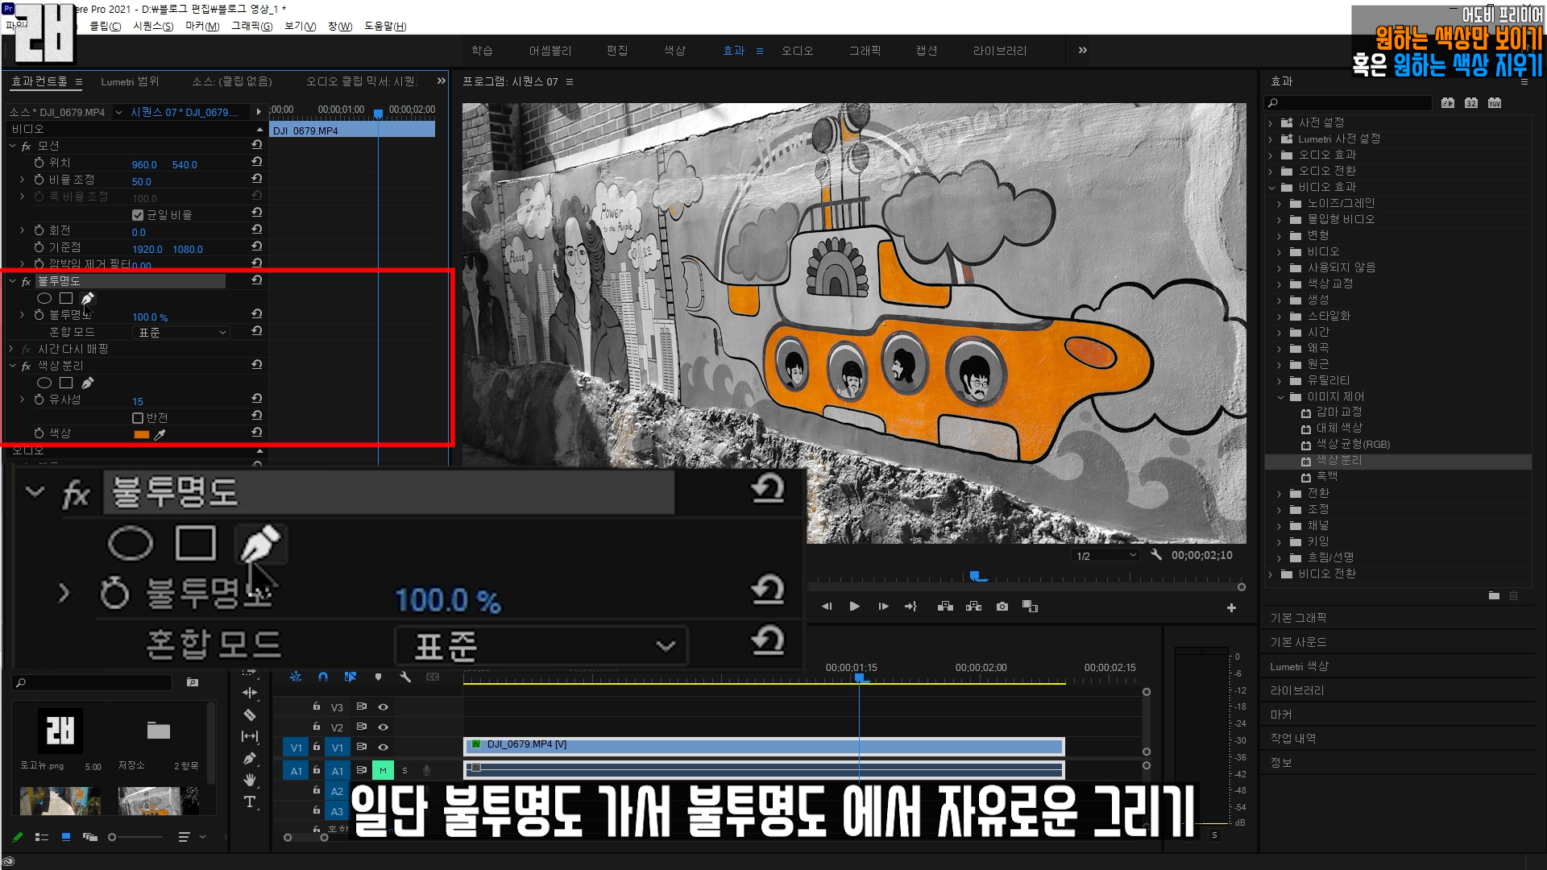This screenshot has width=1547, height=870.
Task: Open the 혼합 모드 dropdown
Action: (x=181, y=332)
